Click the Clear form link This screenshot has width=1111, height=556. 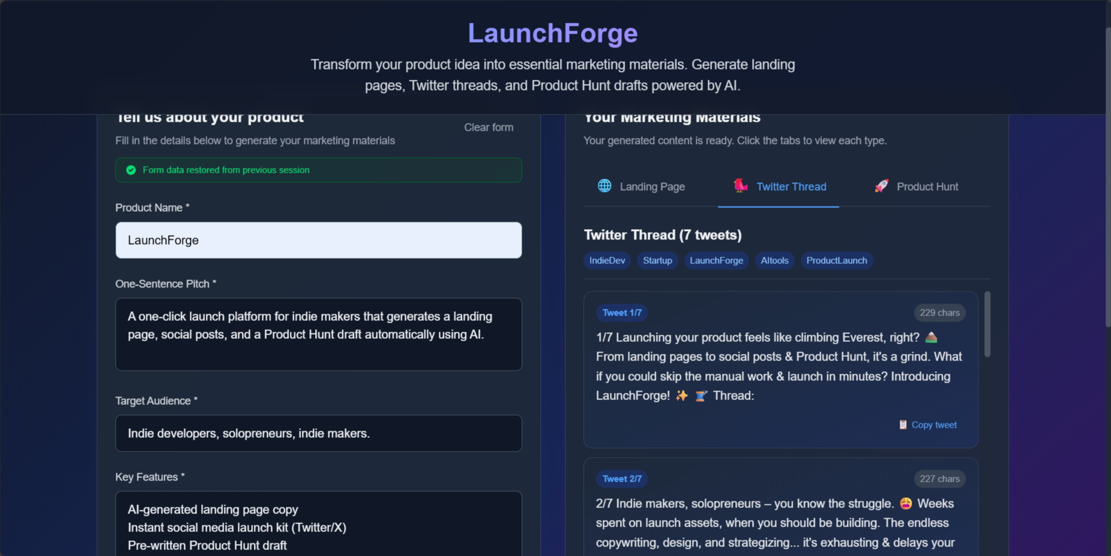488,127
